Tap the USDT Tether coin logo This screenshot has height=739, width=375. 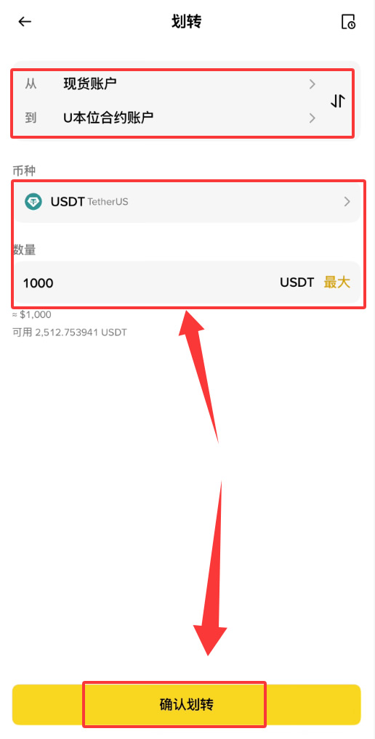pyautogui.click(x=33, y=202)
